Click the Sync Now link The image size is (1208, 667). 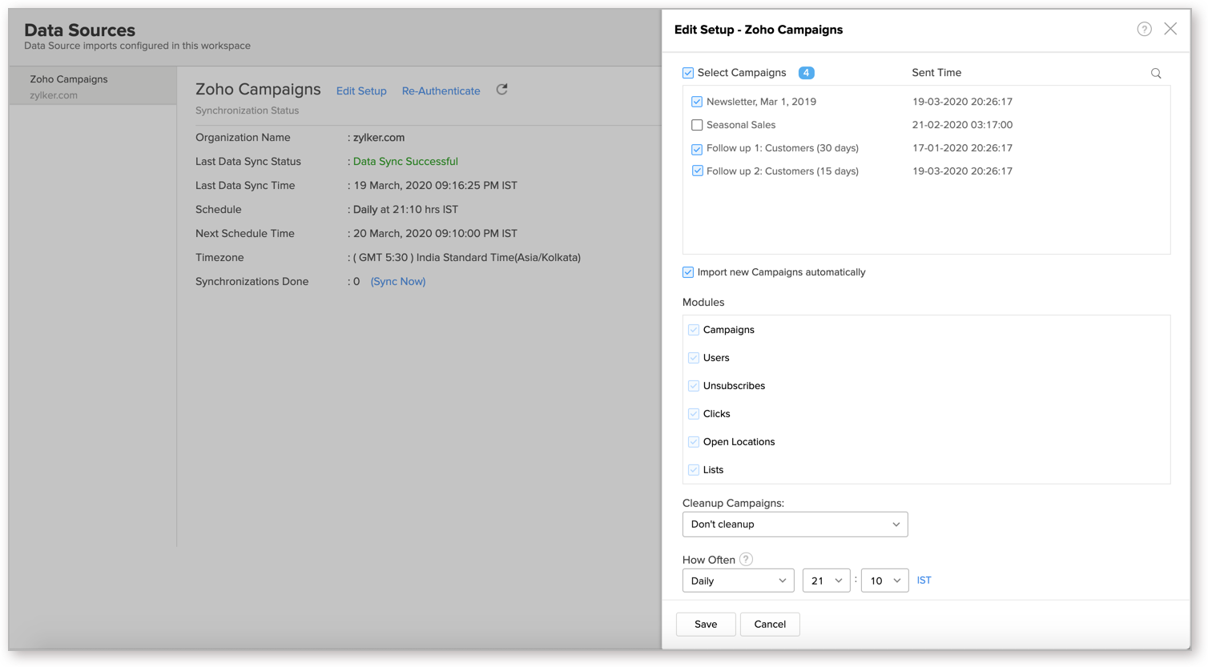pyautogui.click(x=398, y=282)
